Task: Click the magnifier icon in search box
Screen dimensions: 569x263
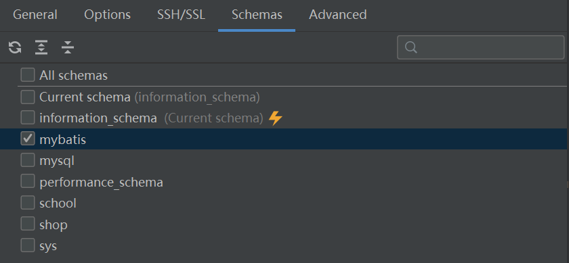Action: [410, 47]
